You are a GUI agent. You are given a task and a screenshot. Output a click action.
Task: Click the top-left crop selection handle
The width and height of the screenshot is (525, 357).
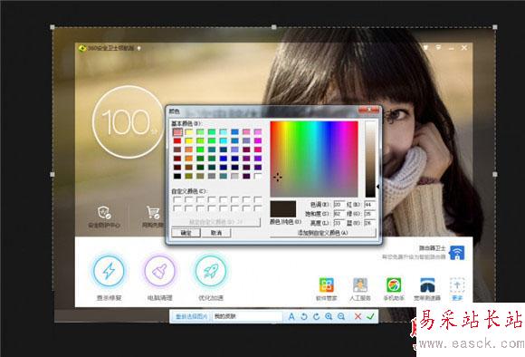[x=52, y=27]
